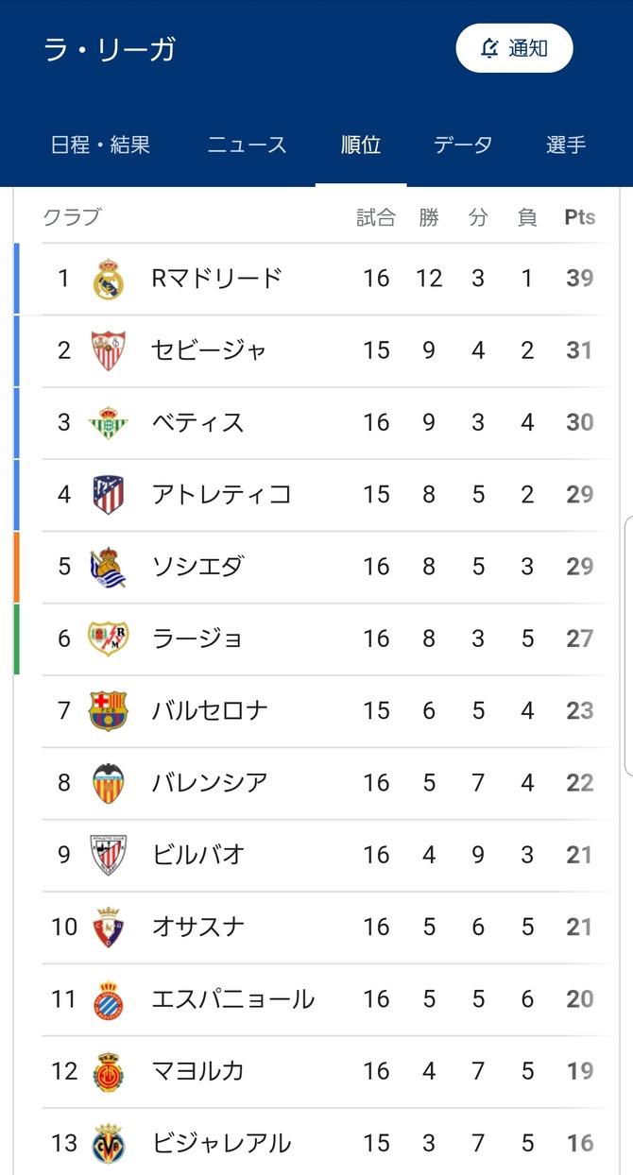Tap the 通知 notification bell button

click(x=514, y=48)
